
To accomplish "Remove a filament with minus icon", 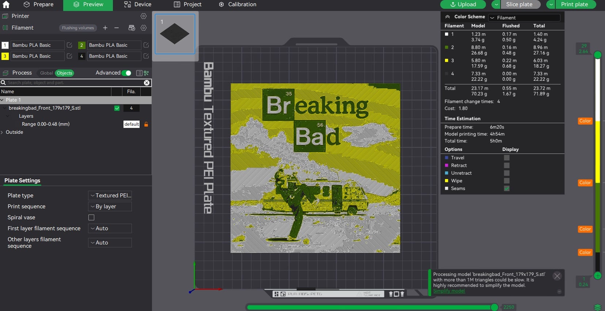I will (117, 28).
